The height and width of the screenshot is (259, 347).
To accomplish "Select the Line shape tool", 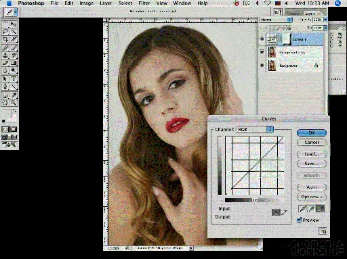I will click(x=14, y=87).
